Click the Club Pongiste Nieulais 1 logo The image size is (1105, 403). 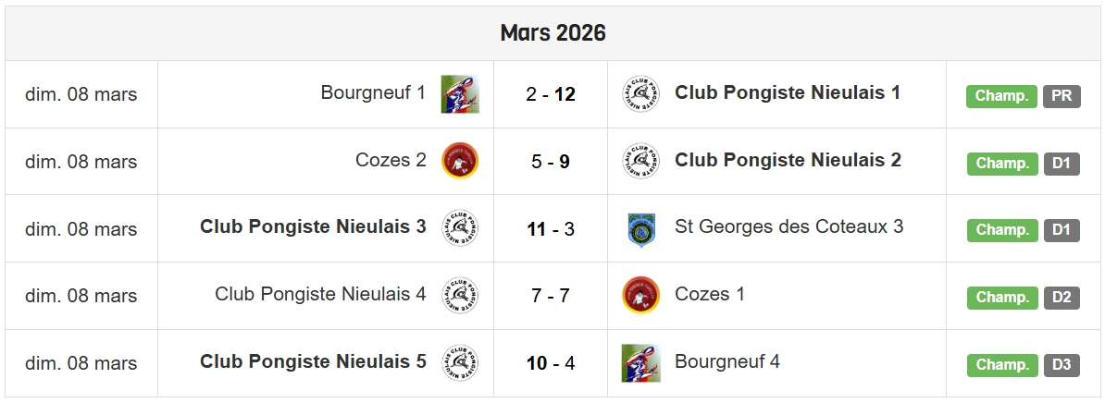click(x=641, y=94)
